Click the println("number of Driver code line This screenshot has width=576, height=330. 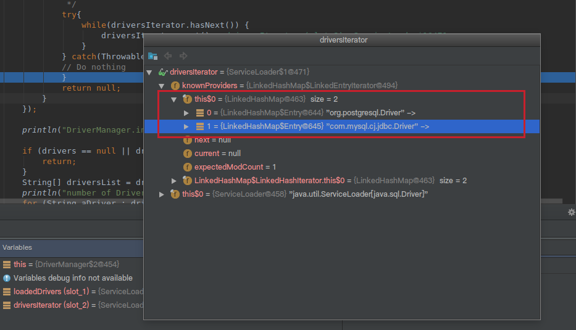83,192
